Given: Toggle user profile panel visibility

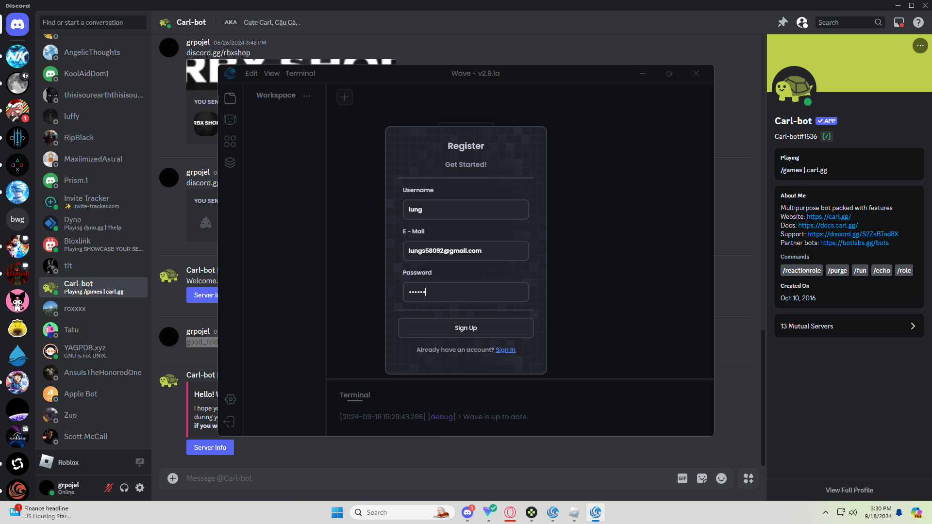Looking at the screenshot, I should (802, 22).
